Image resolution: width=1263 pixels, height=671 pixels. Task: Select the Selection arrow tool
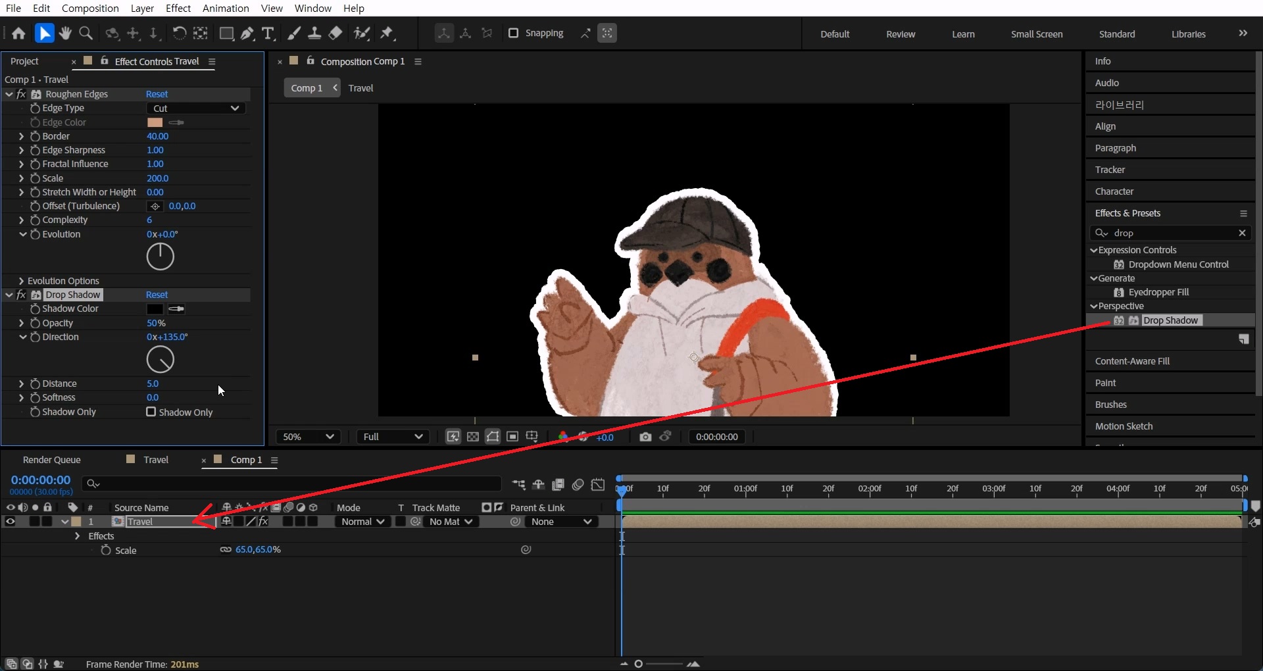[x=44, y=34]
